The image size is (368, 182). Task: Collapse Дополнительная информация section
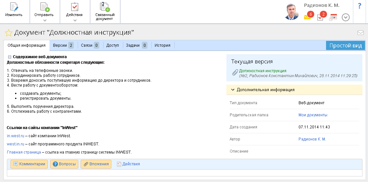pyautogui.click(x=233, y=90)
